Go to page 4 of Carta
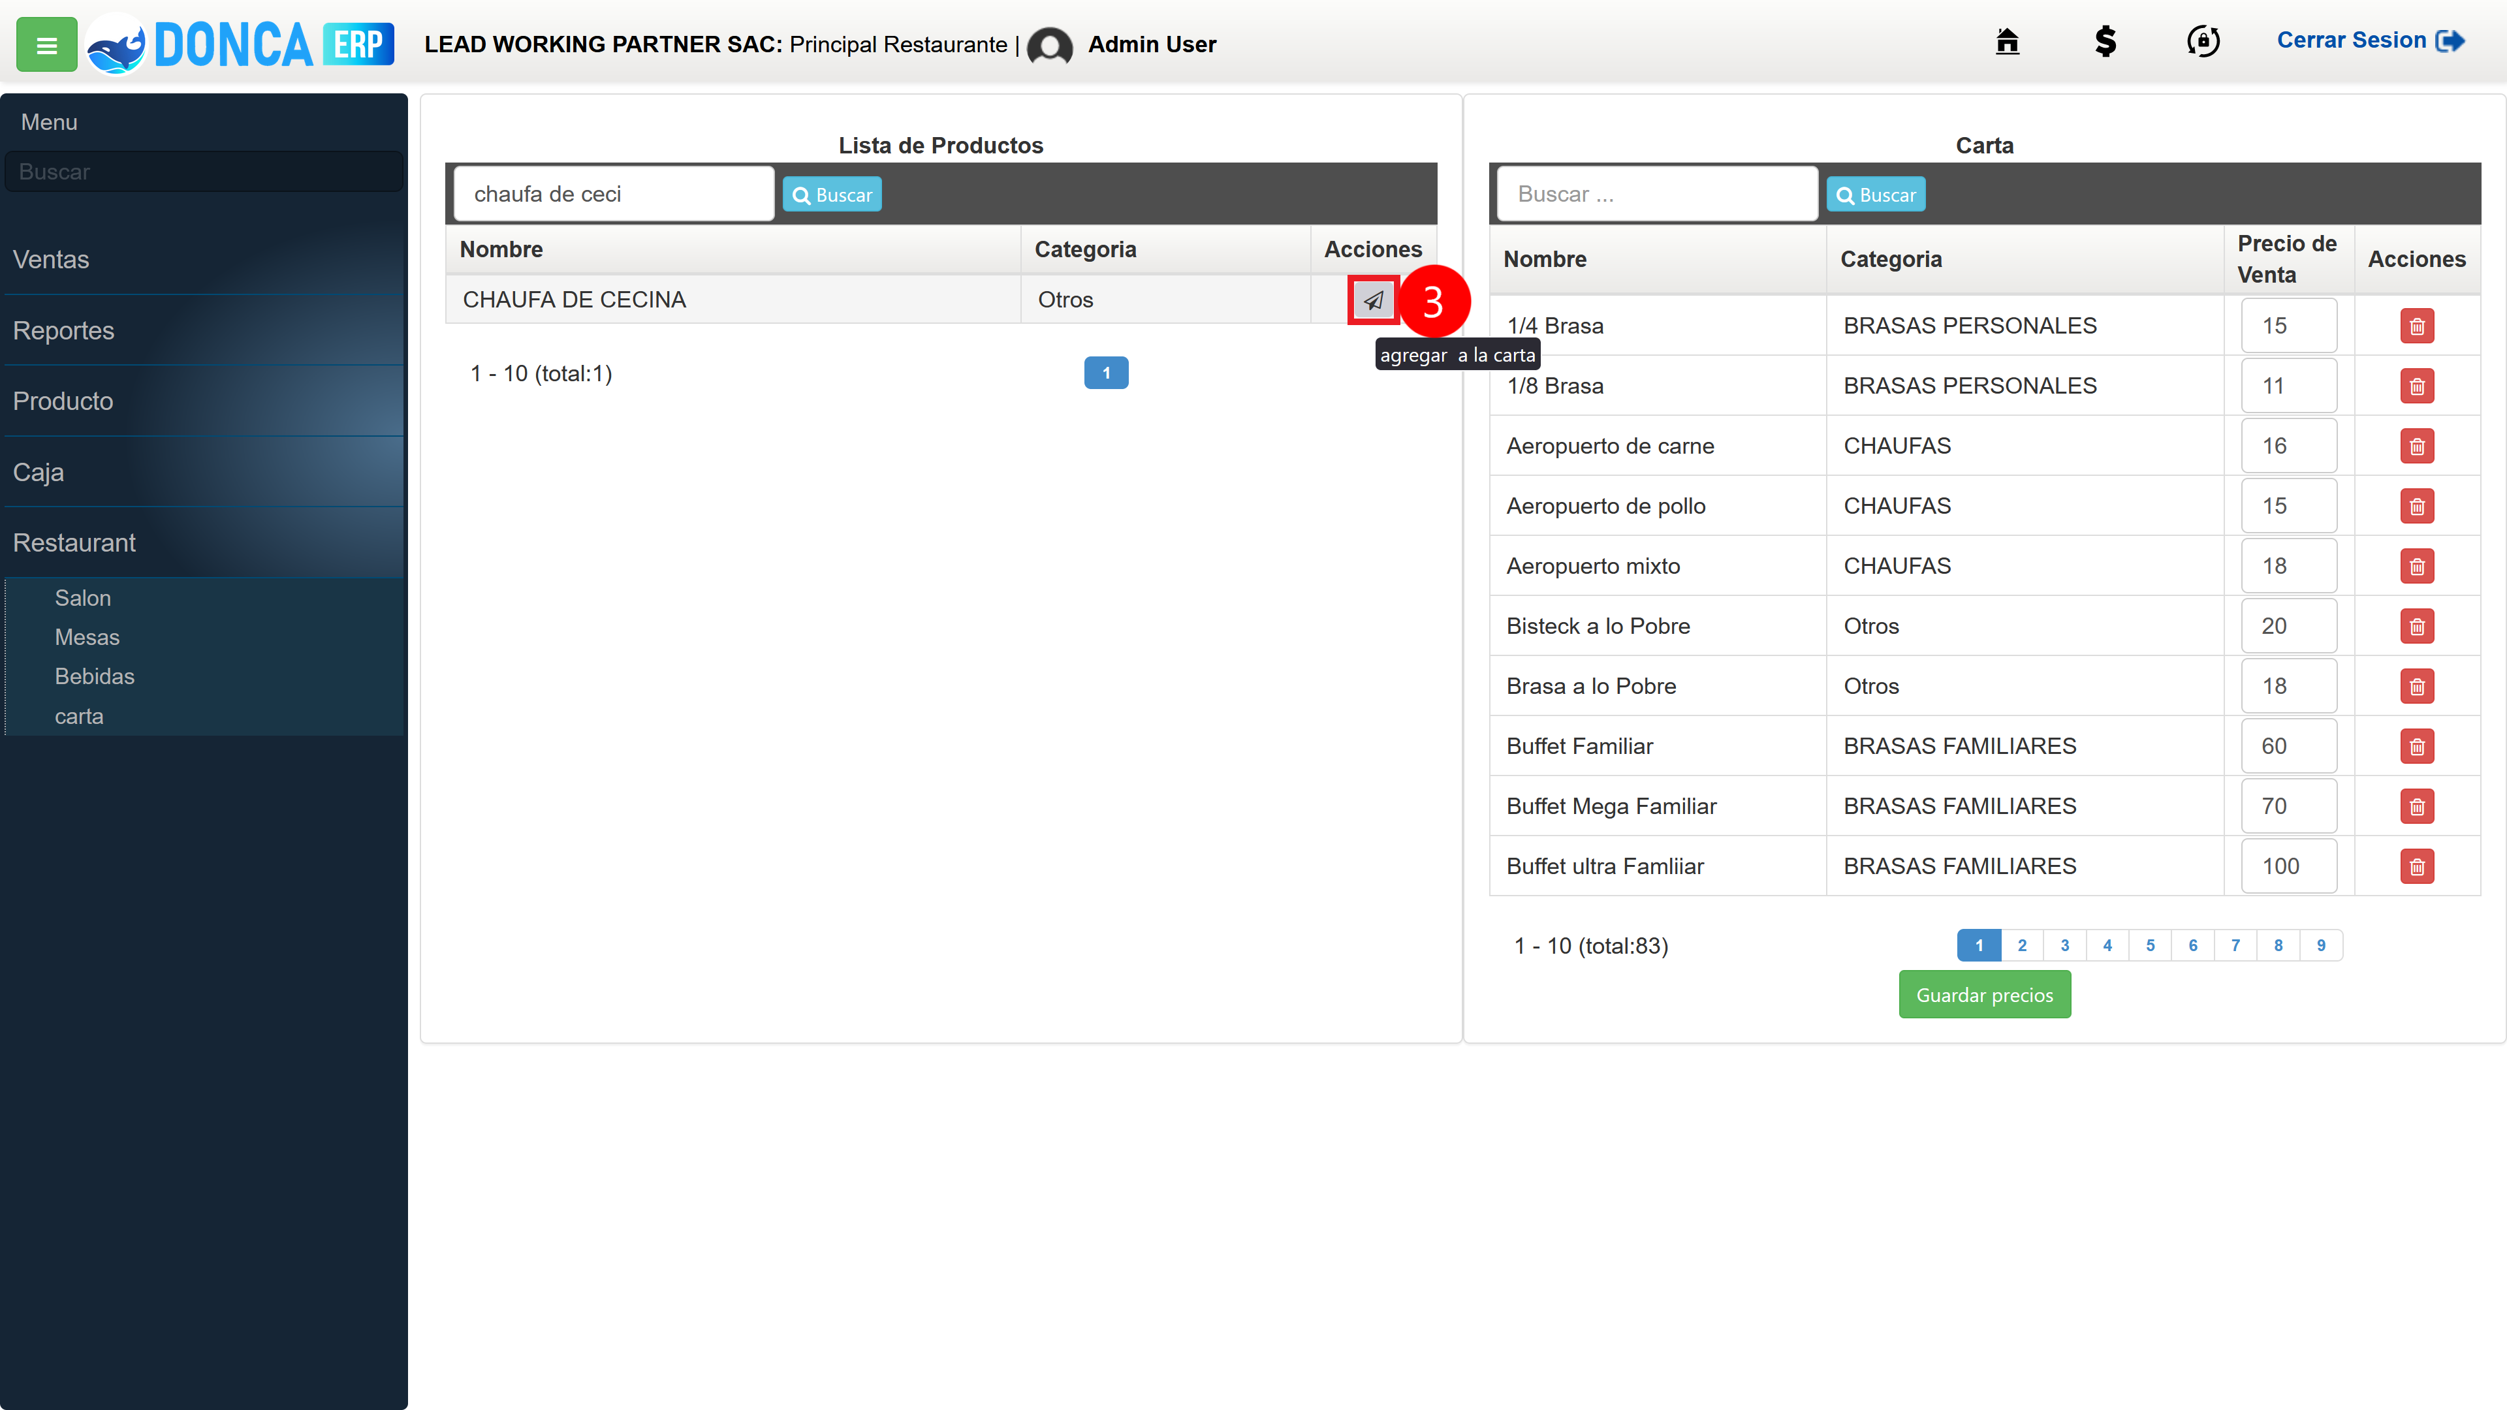The width and height of the screenshot is (2507, 1410). (2107, 945)
